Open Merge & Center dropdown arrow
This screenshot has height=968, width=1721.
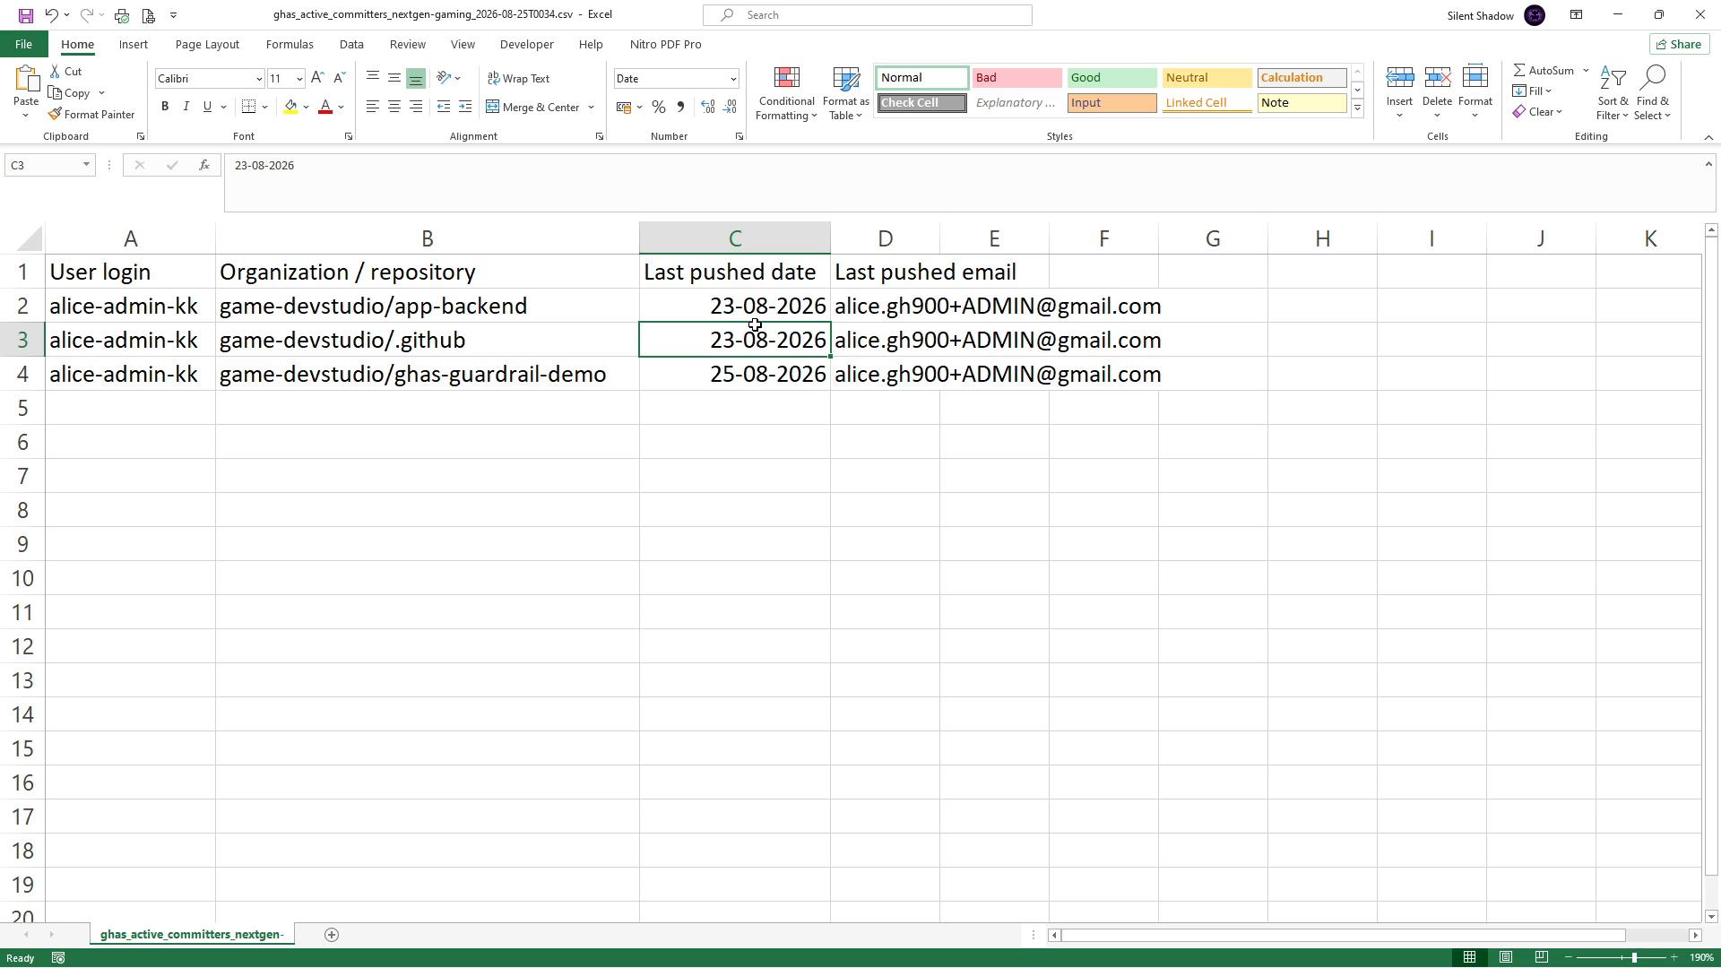(x=592, y=108)
